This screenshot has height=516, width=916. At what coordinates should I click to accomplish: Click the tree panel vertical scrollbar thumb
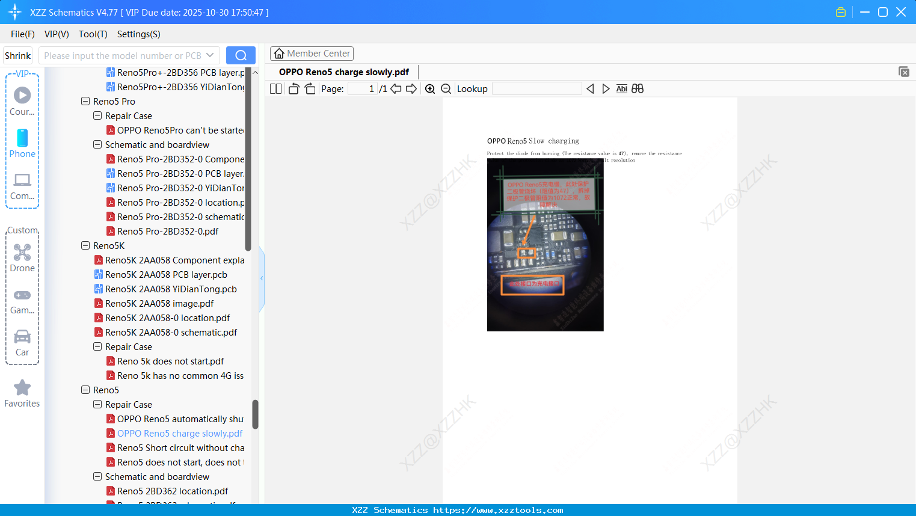(255, 414)
